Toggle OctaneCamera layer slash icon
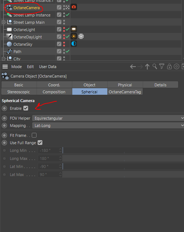 click(59, 7)
